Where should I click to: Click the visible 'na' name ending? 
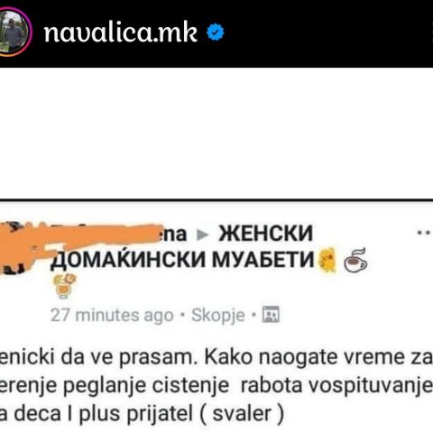(176, 235)
